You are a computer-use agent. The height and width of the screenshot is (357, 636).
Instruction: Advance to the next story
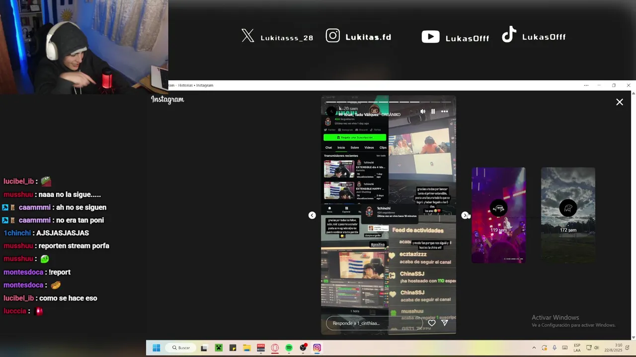pyautogui.click(x=465, y=215)
